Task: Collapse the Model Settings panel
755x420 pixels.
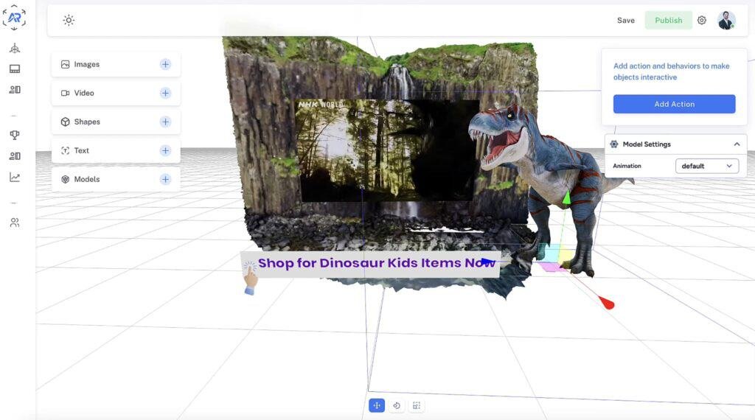Action: 736,144
